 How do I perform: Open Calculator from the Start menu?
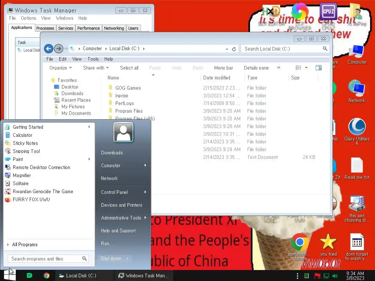tap(22, 135)
